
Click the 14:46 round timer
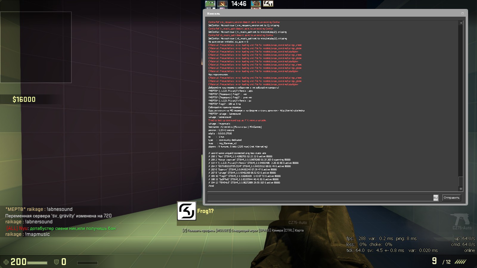[x=239, y=4]
